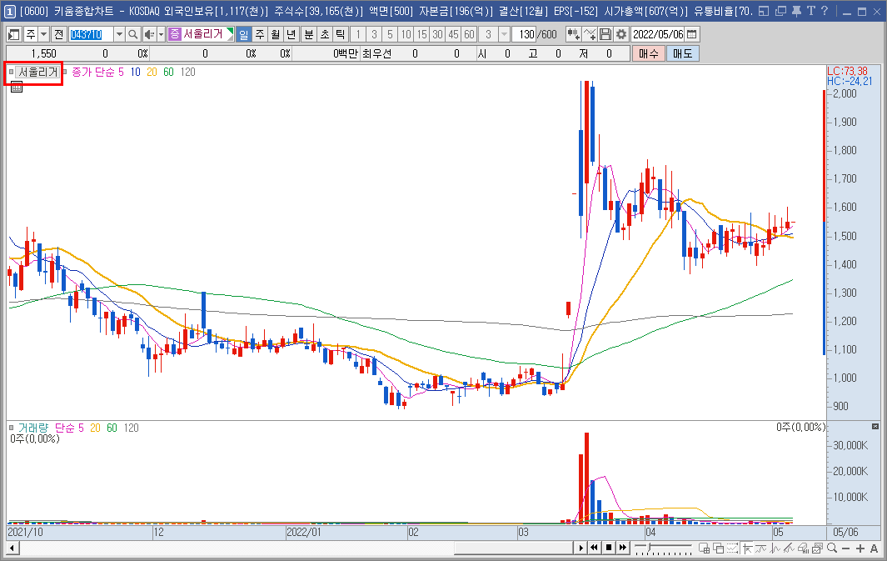This screenshot has width=887, height=561.
Task: Switch to second chart 초 period
Action: pos(325,34)
